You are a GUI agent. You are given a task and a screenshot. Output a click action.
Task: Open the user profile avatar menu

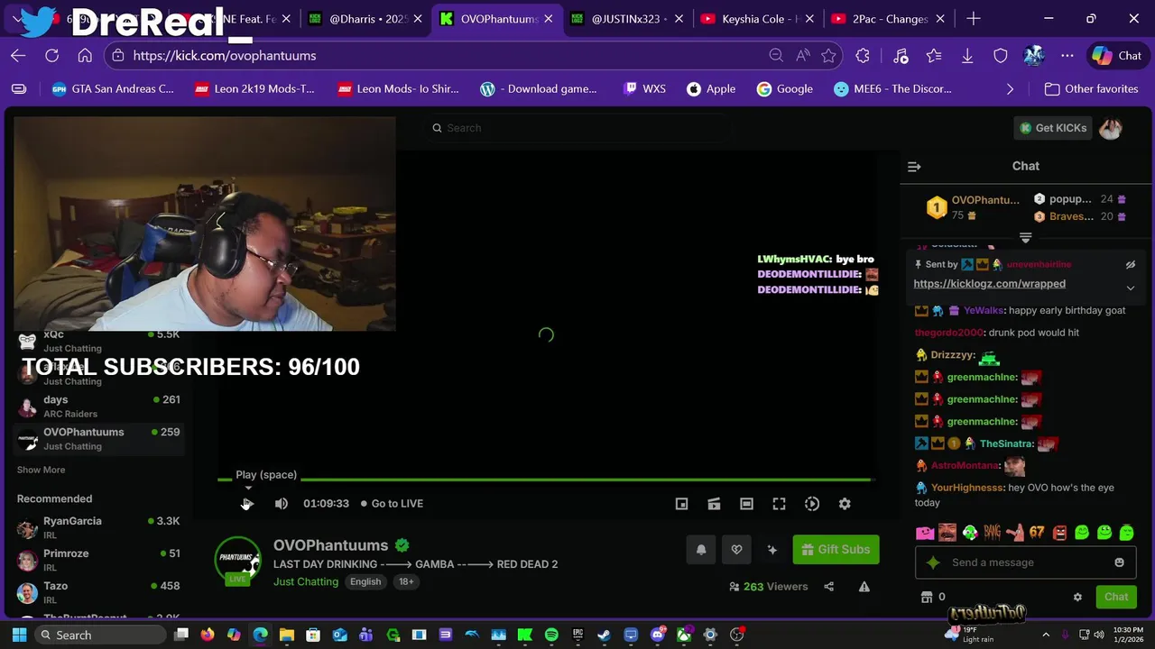click(x=1110, y=128)
